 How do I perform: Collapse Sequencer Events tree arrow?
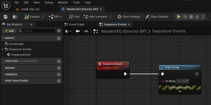[3, 49]
